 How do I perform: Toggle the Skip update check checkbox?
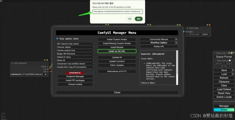pos(57,39)
